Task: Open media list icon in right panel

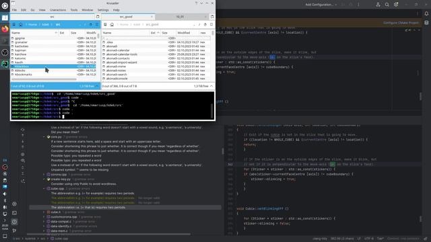Action: 105,25
